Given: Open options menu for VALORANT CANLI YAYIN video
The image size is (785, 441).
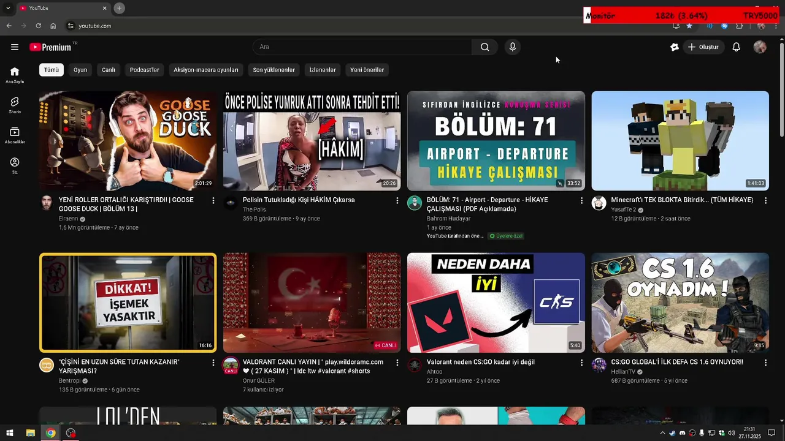Looking at the screenshot, I should coord(397,363).
